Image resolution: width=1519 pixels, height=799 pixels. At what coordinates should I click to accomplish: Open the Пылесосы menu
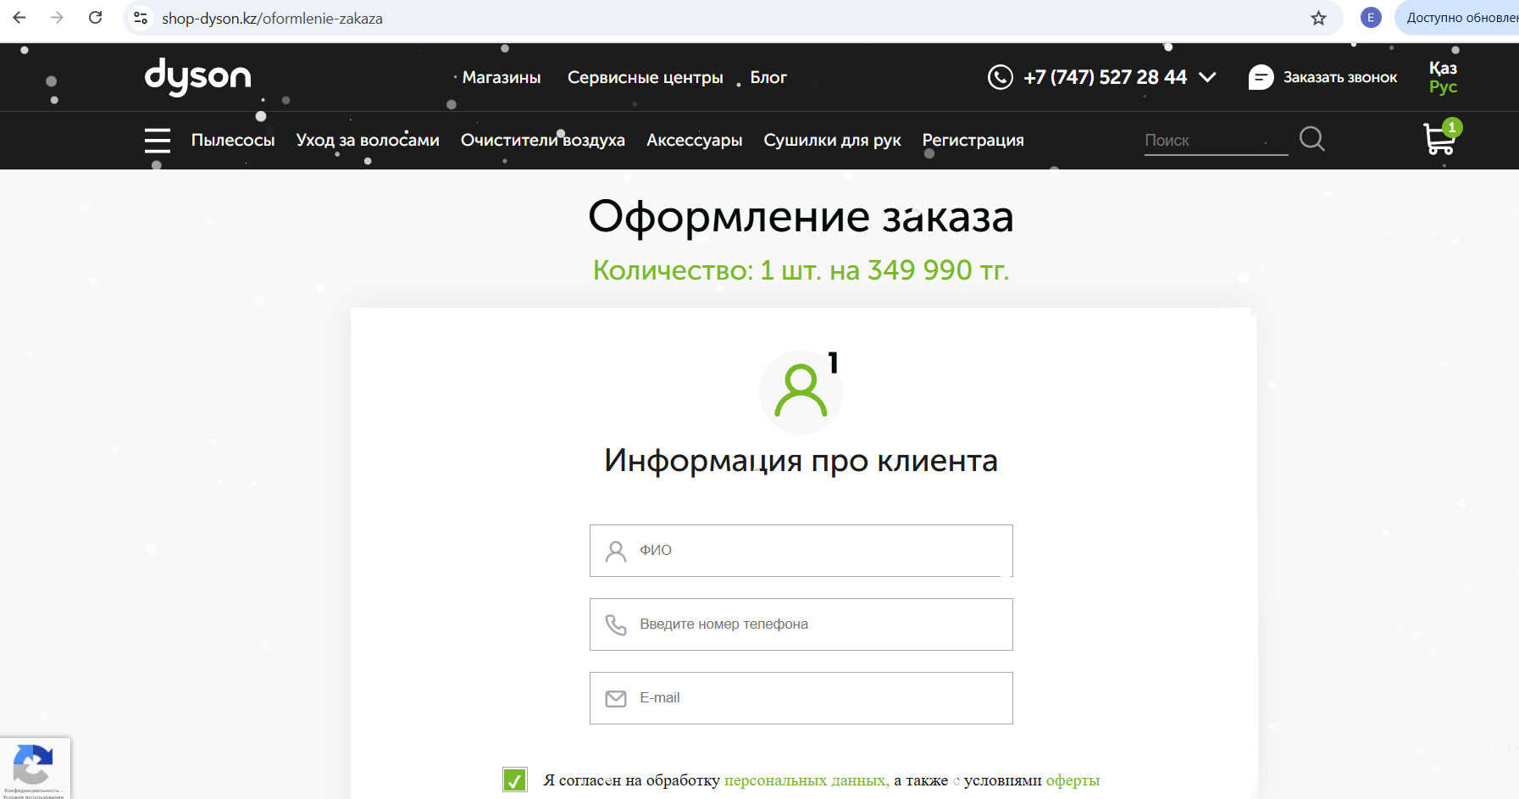[x=233, y=140]
